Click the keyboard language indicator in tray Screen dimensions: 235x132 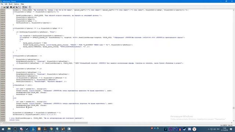click(x=218, y=129)
